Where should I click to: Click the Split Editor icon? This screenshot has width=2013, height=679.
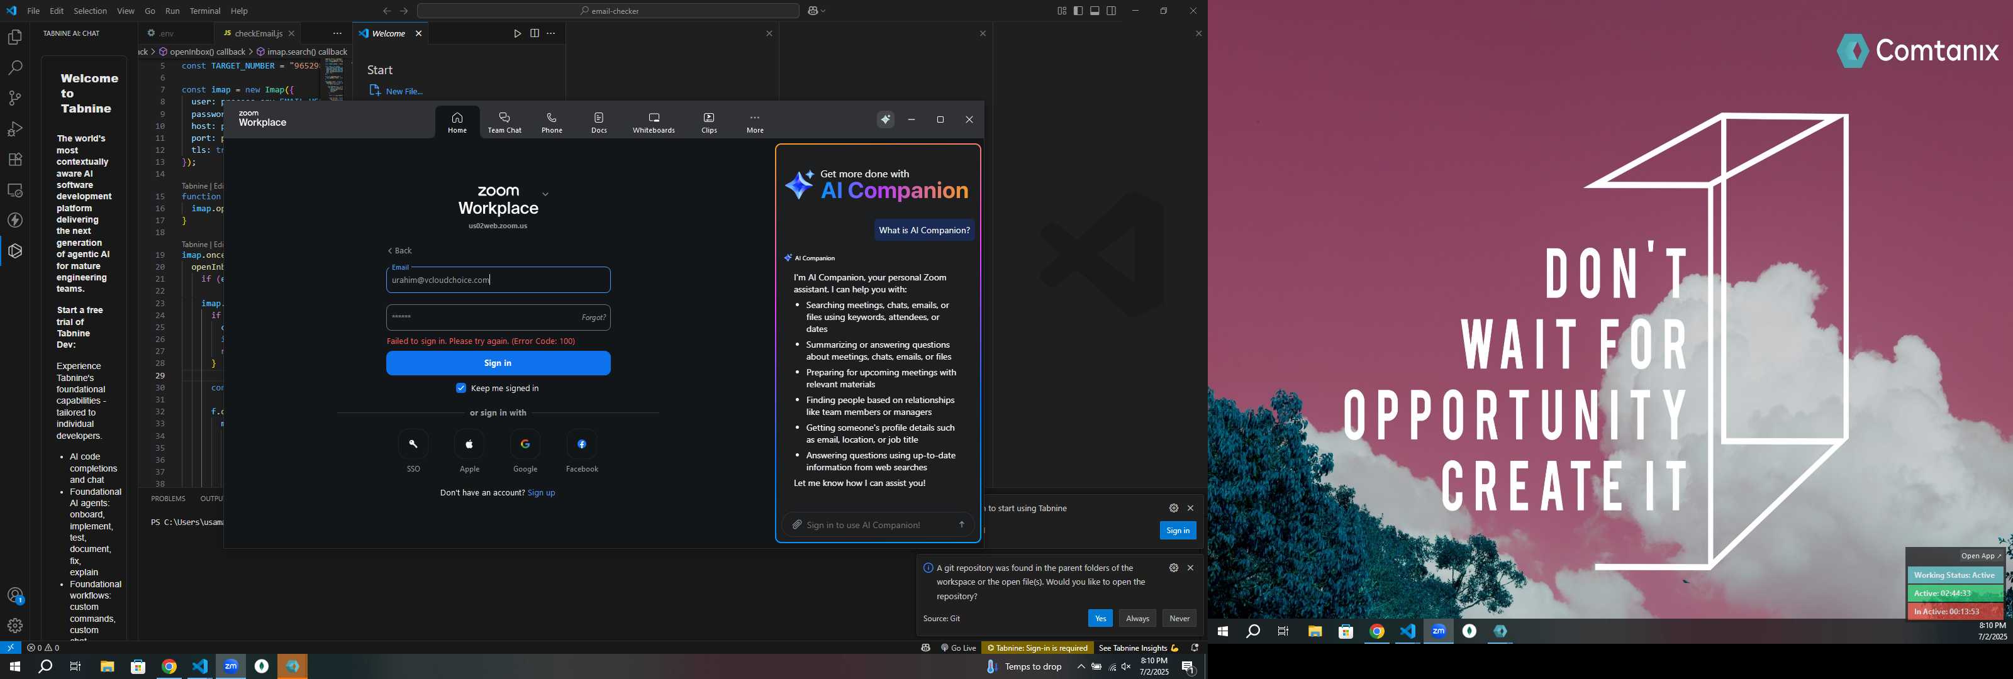click(x=535, y=33)
